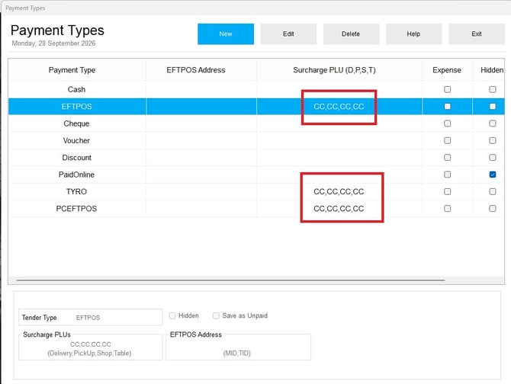Viewport: 511px width, 384px height.
Task: Toggle the Hidden checkbox in details panel
Action: (x=172, y=315)
